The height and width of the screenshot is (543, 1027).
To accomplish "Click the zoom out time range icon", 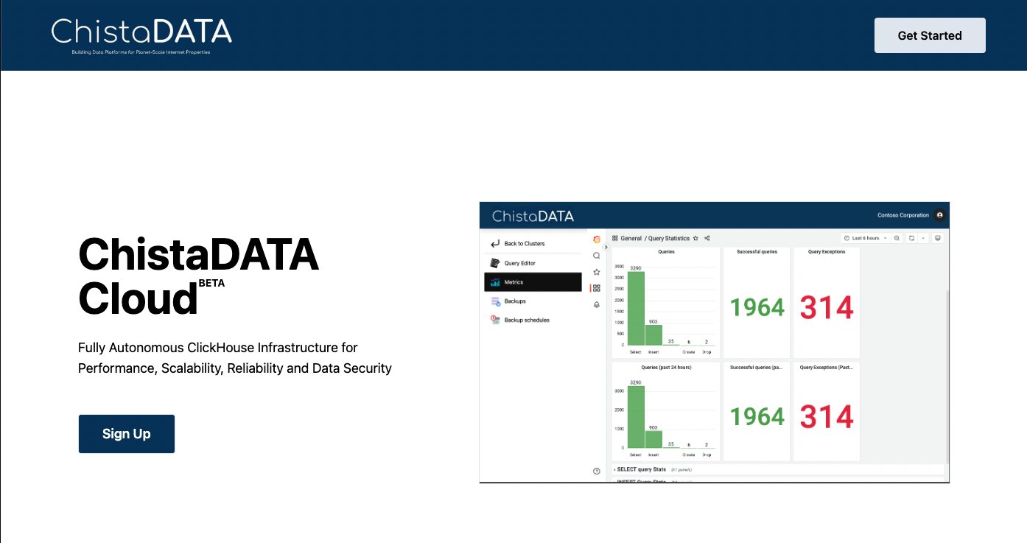I will (x=897, y=238).
